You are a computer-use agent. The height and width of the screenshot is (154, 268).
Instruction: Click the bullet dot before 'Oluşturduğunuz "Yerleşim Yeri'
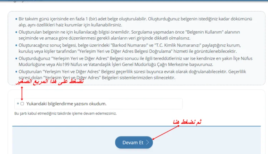click(16, 58)
